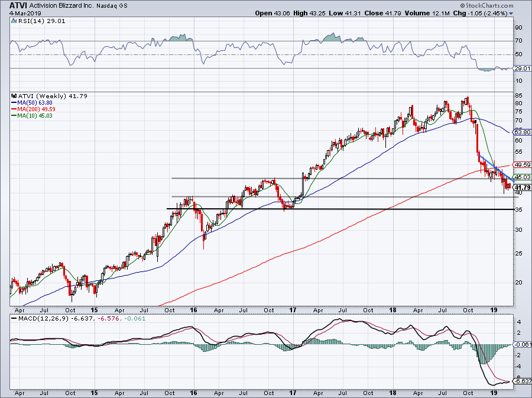The width and height of the screenshot is (532, 398).
Task: Click the -0.061 histogram value in MACD legend
Action: (x=135, y=319)
